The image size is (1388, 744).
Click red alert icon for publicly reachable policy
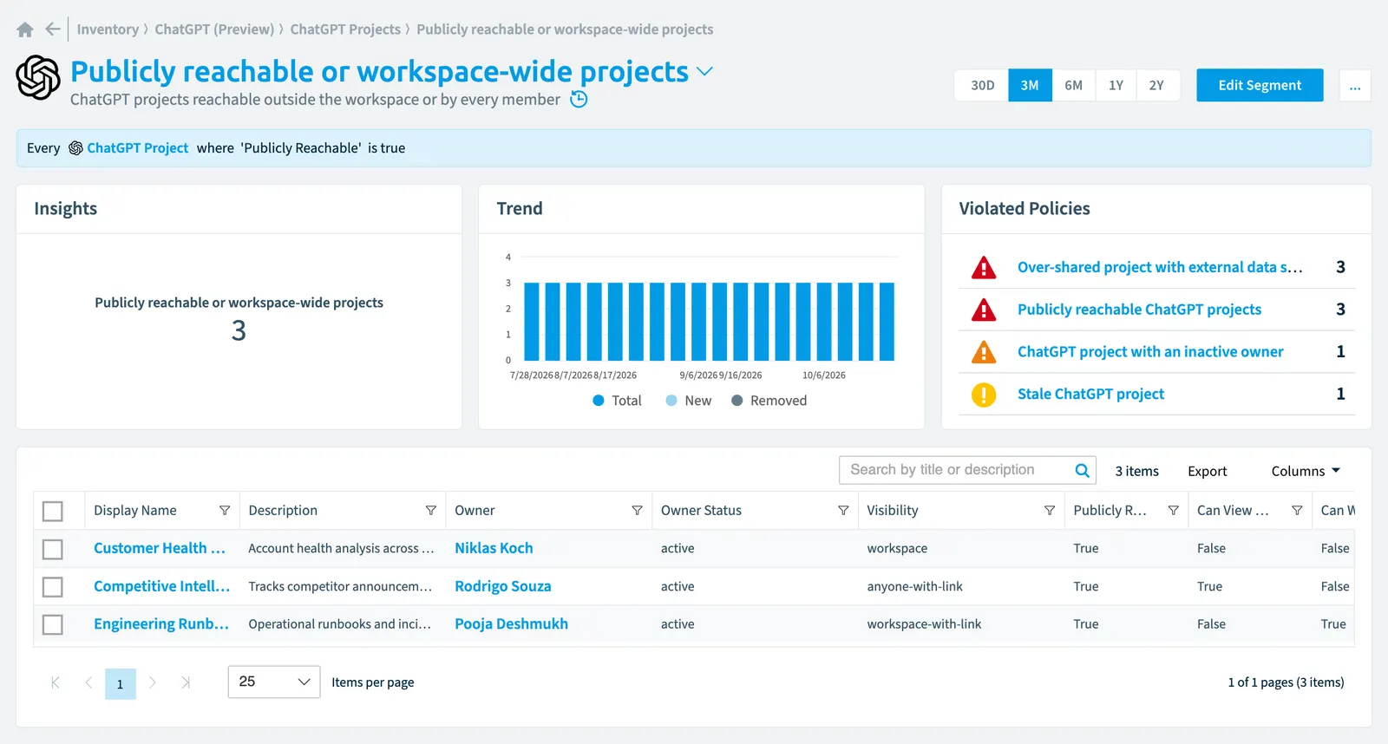pos(984,310)
